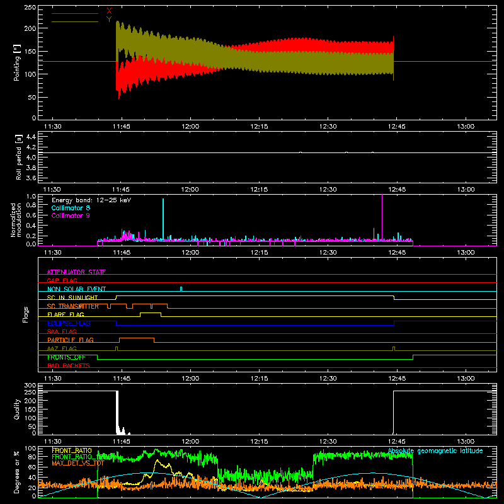Click '12:00' under the Roll period plot
504x504 pixels.
point(190,190)
